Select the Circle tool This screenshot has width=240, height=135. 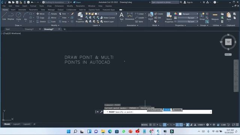coord(18,16)
